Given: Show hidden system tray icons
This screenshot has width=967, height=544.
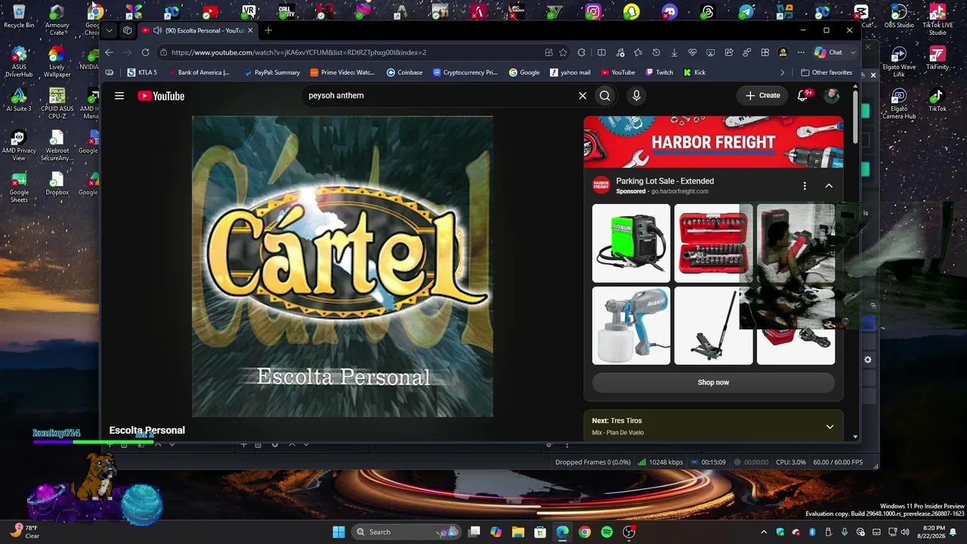Looking at the screenshot, I should point(764,532).
